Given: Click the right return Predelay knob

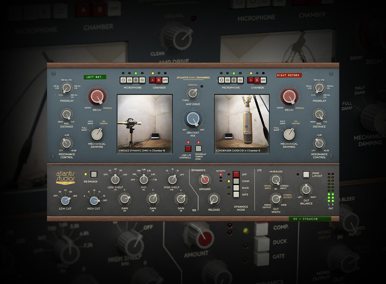Looking at the screenshot, I should tap(319, 87).
